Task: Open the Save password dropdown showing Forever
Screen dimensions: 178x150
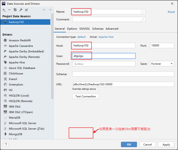Action: coord(162,64)
